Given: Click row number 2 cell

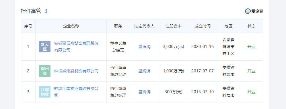Looking at the screenshot, I should (x=28, y=71).
